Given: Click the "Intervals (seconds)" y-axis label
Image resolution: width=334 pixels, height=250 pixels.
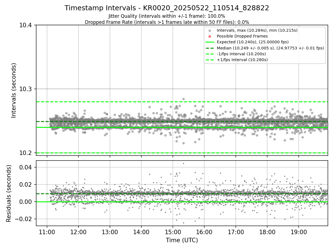Looking at the screenshot, I should [x=14, y=90].
